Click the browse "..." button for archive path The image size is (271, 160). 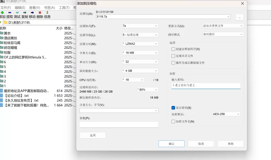(239, 17)
